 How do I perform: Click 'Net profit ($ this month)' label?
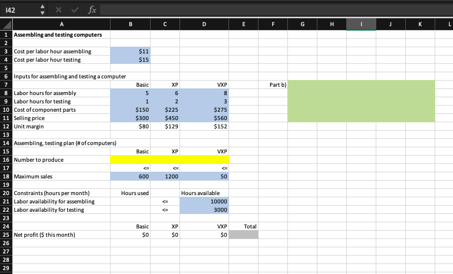pos(44,235)
